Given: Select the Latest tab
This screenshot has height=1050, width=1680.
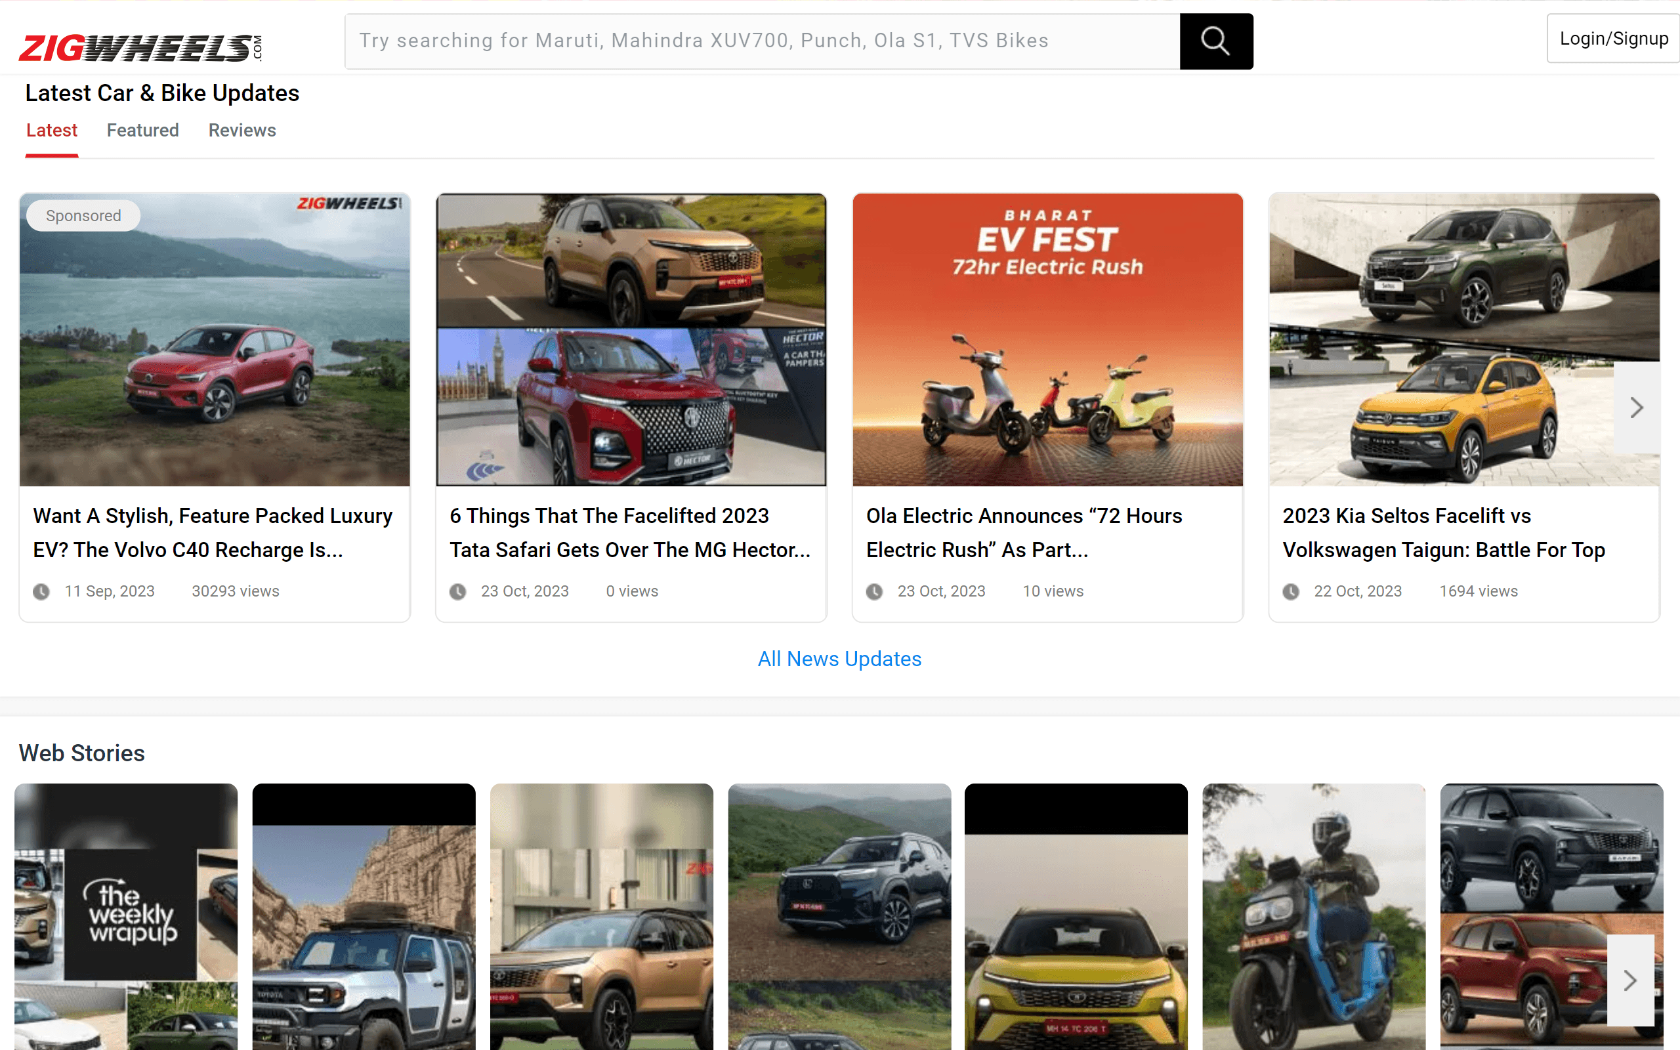Looking at the screenshot, I should pyautogui.click(x=51, y=131).
